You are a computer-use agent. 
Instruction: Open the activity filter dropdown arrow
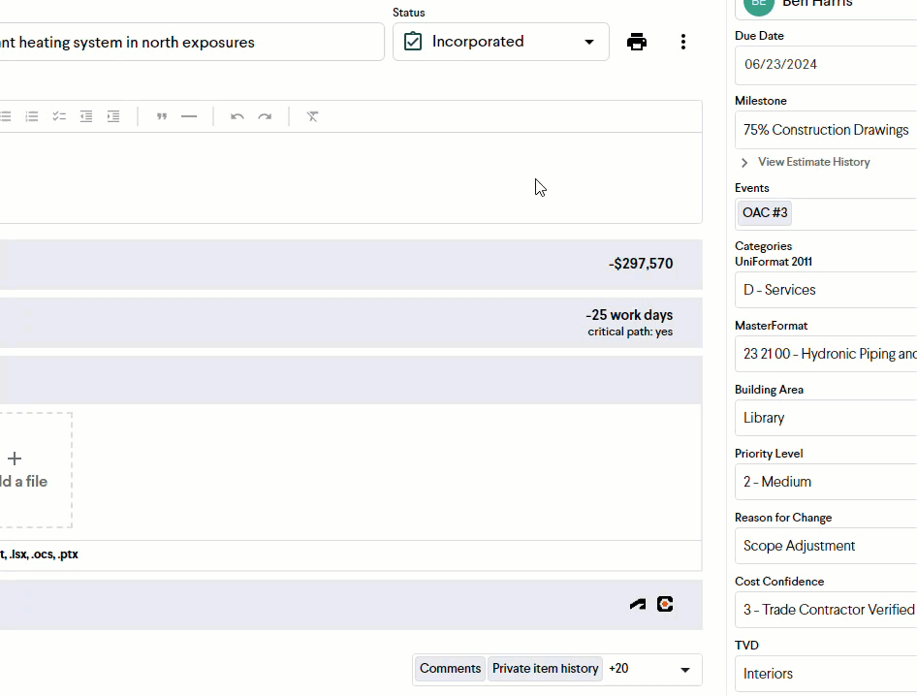[685, 669]
